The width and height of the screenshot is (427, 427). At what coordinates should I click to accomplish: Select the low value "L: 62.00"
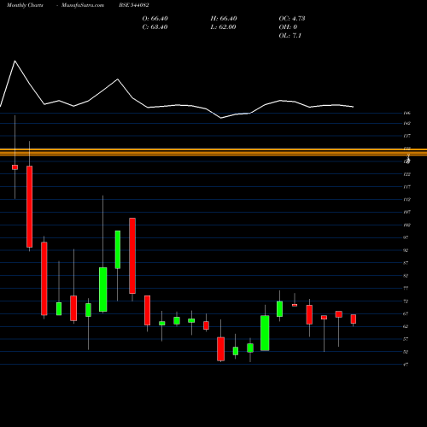tap(223, 27)
